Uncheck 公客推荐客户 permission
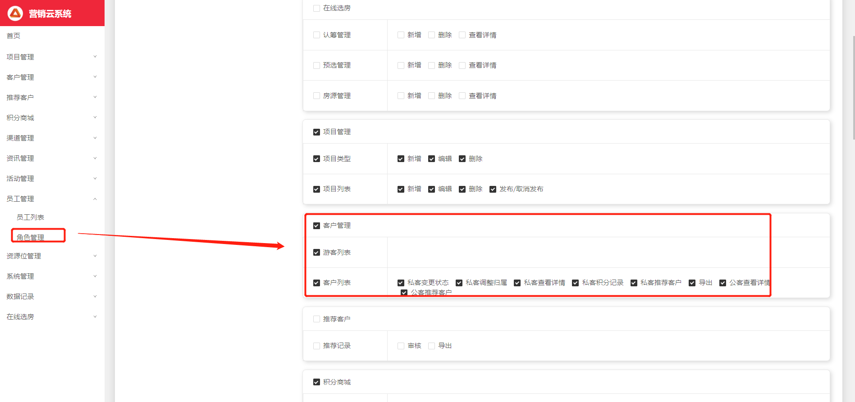The height and width of the screenshot is (402, 855). pos(404,293)
